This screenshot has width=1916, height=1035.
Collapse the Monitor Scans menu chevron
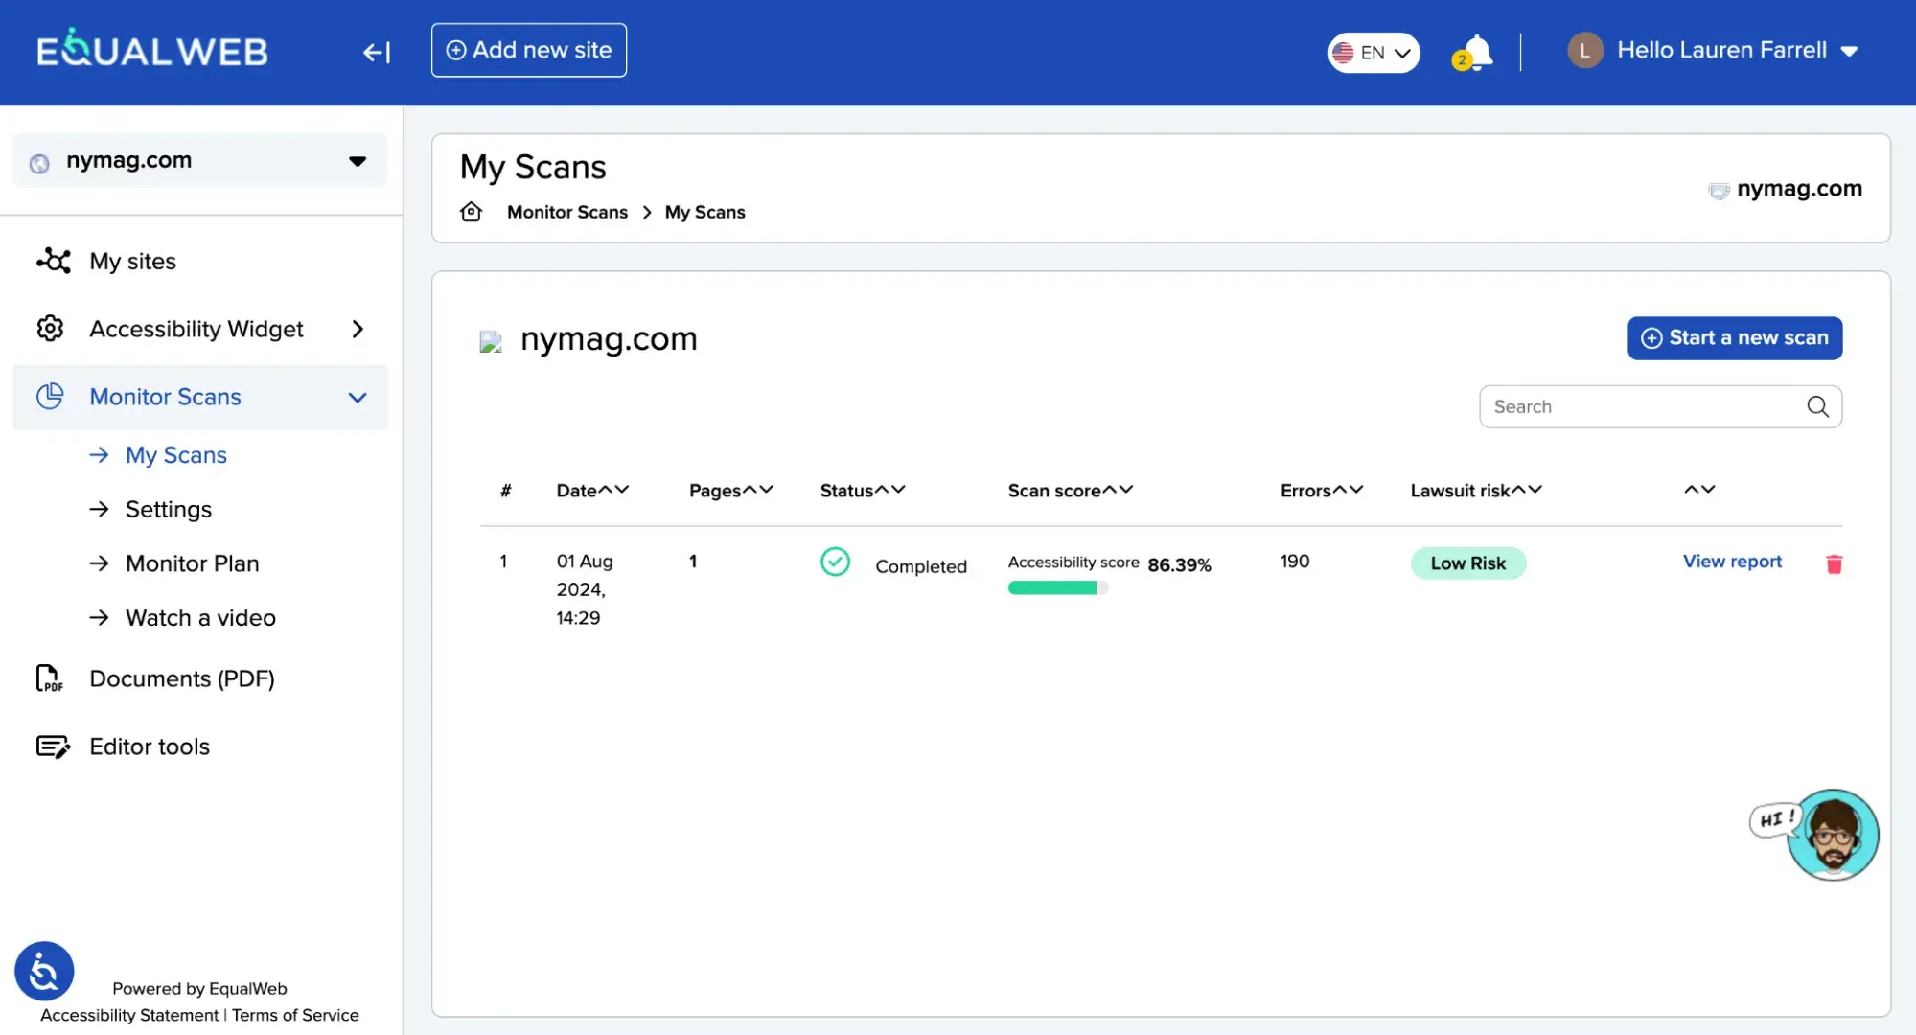tap(358, 397)
